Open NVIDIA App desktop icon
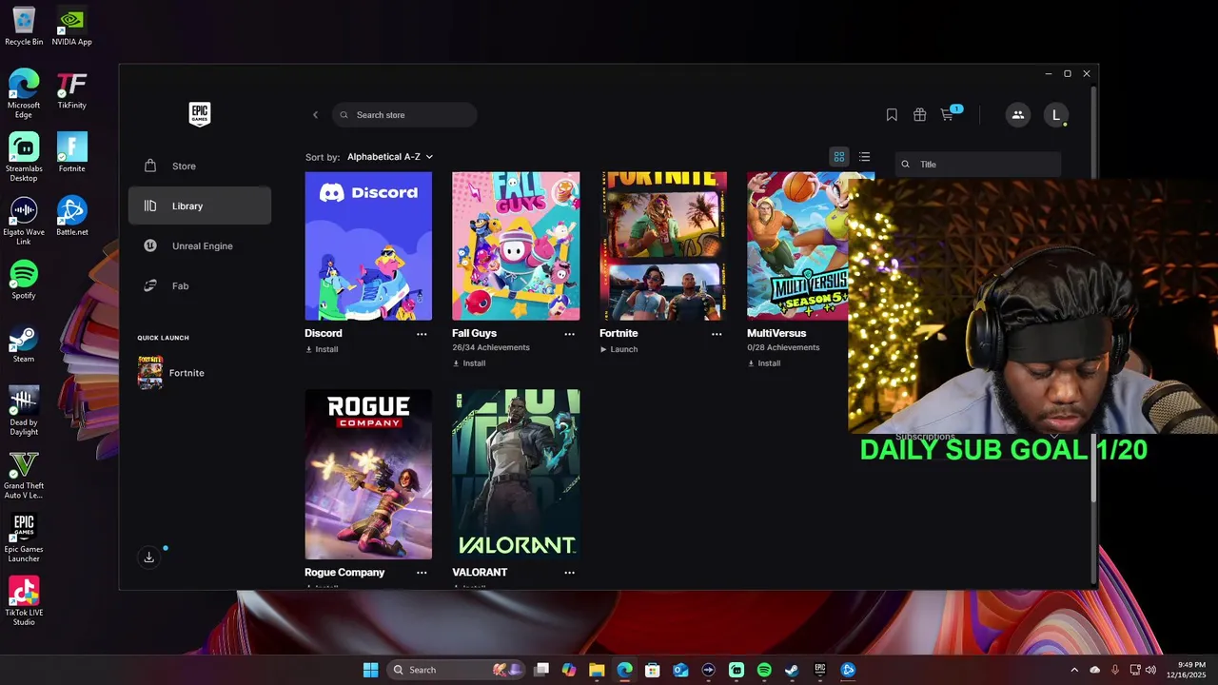Viewport: 1218px width, 685px height. [72, 27]
